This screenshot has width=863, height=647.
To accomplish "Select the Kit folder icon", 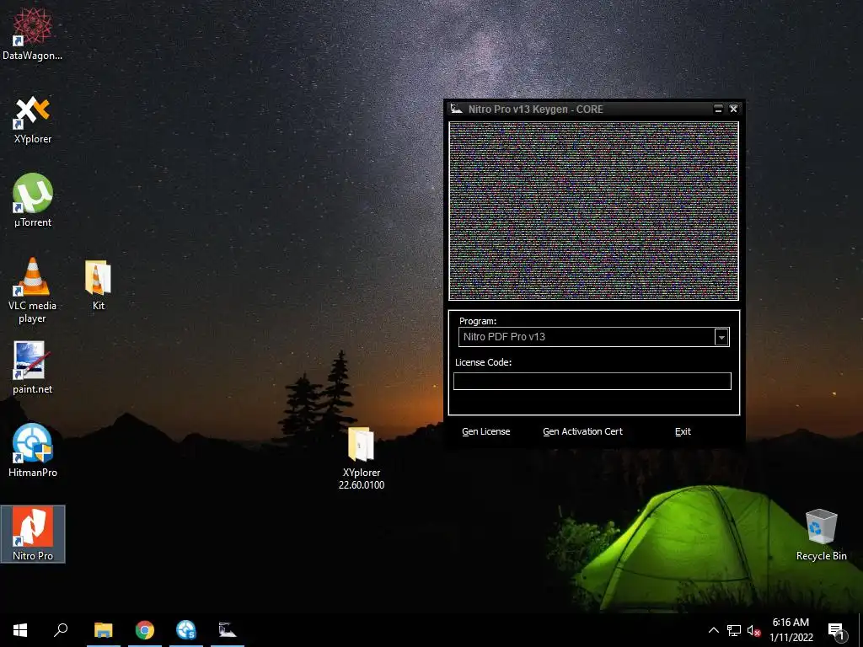I will pyautogui.click(x=98, y=285).
